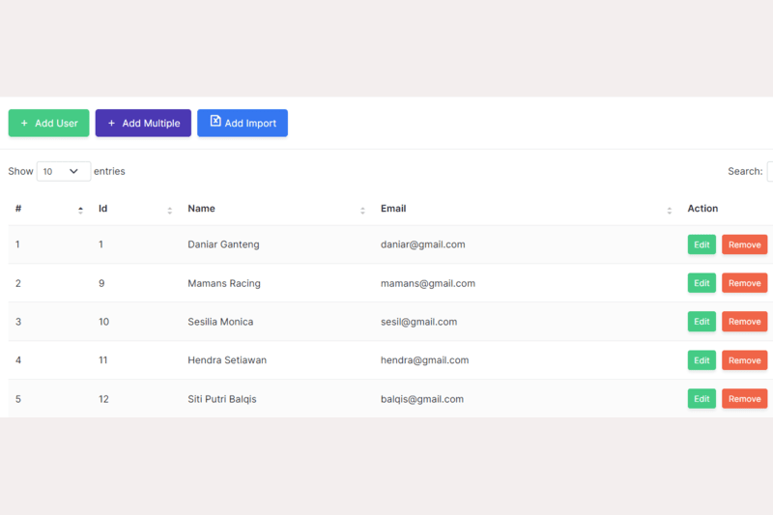Remove the Siti Putri Balqis user

(x=744, y=399)
